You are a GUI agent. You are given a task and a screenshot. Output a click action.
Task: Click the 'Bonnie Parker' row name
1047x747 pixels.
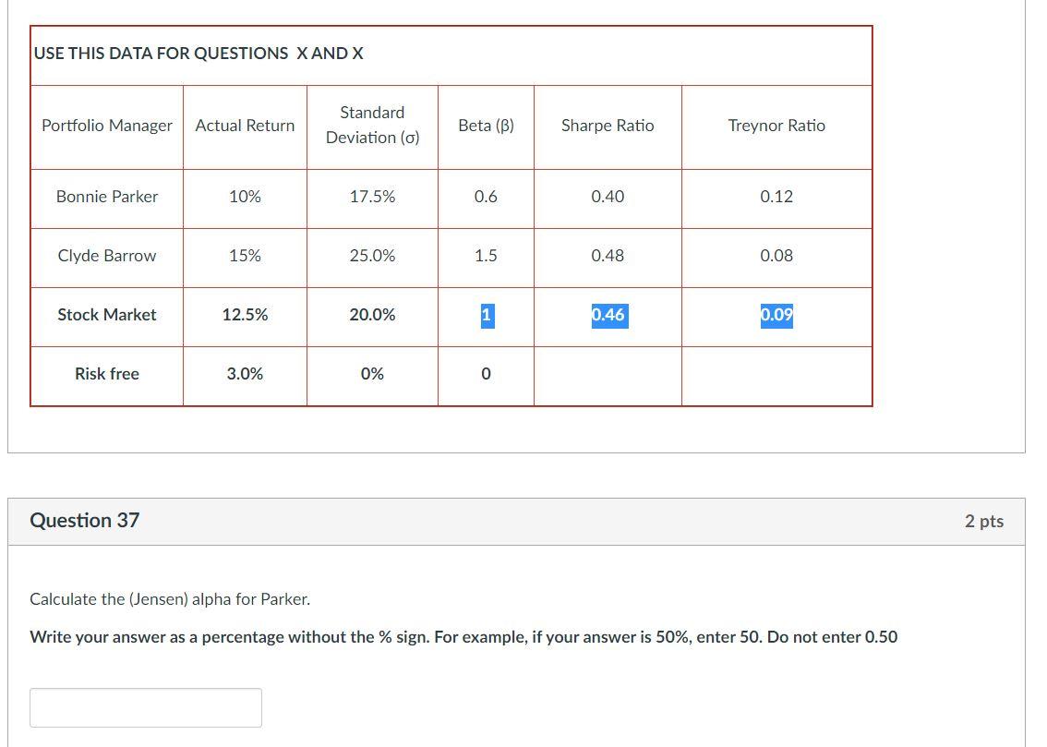click(107, 197)
